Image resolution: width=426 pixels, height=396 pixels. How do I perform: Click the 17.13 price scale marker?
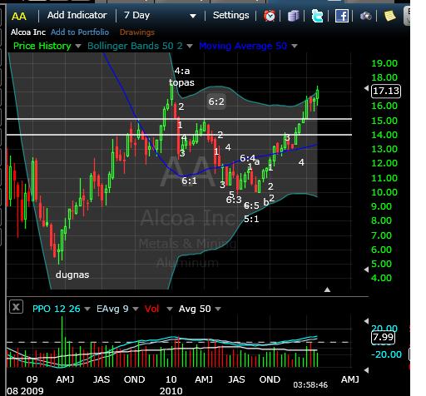coord(386,91)
